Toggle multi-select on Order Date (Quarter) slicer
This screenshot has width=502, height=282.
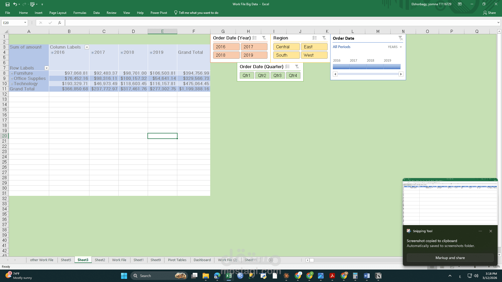[287, 67]
